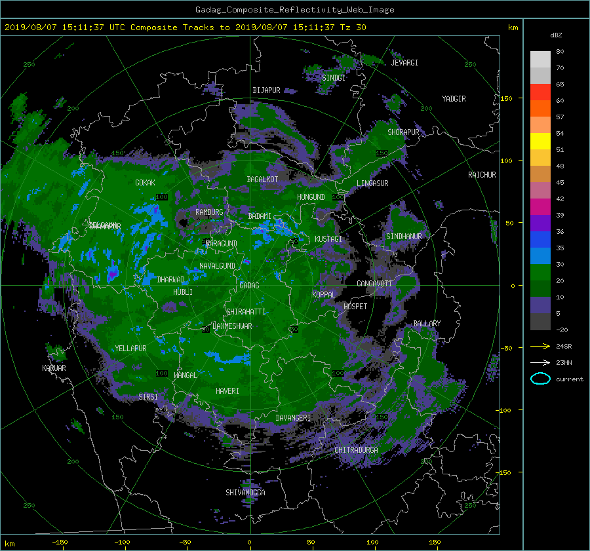
Task: Click the GADAG radar center label
Action: click(x=249, y=286)
